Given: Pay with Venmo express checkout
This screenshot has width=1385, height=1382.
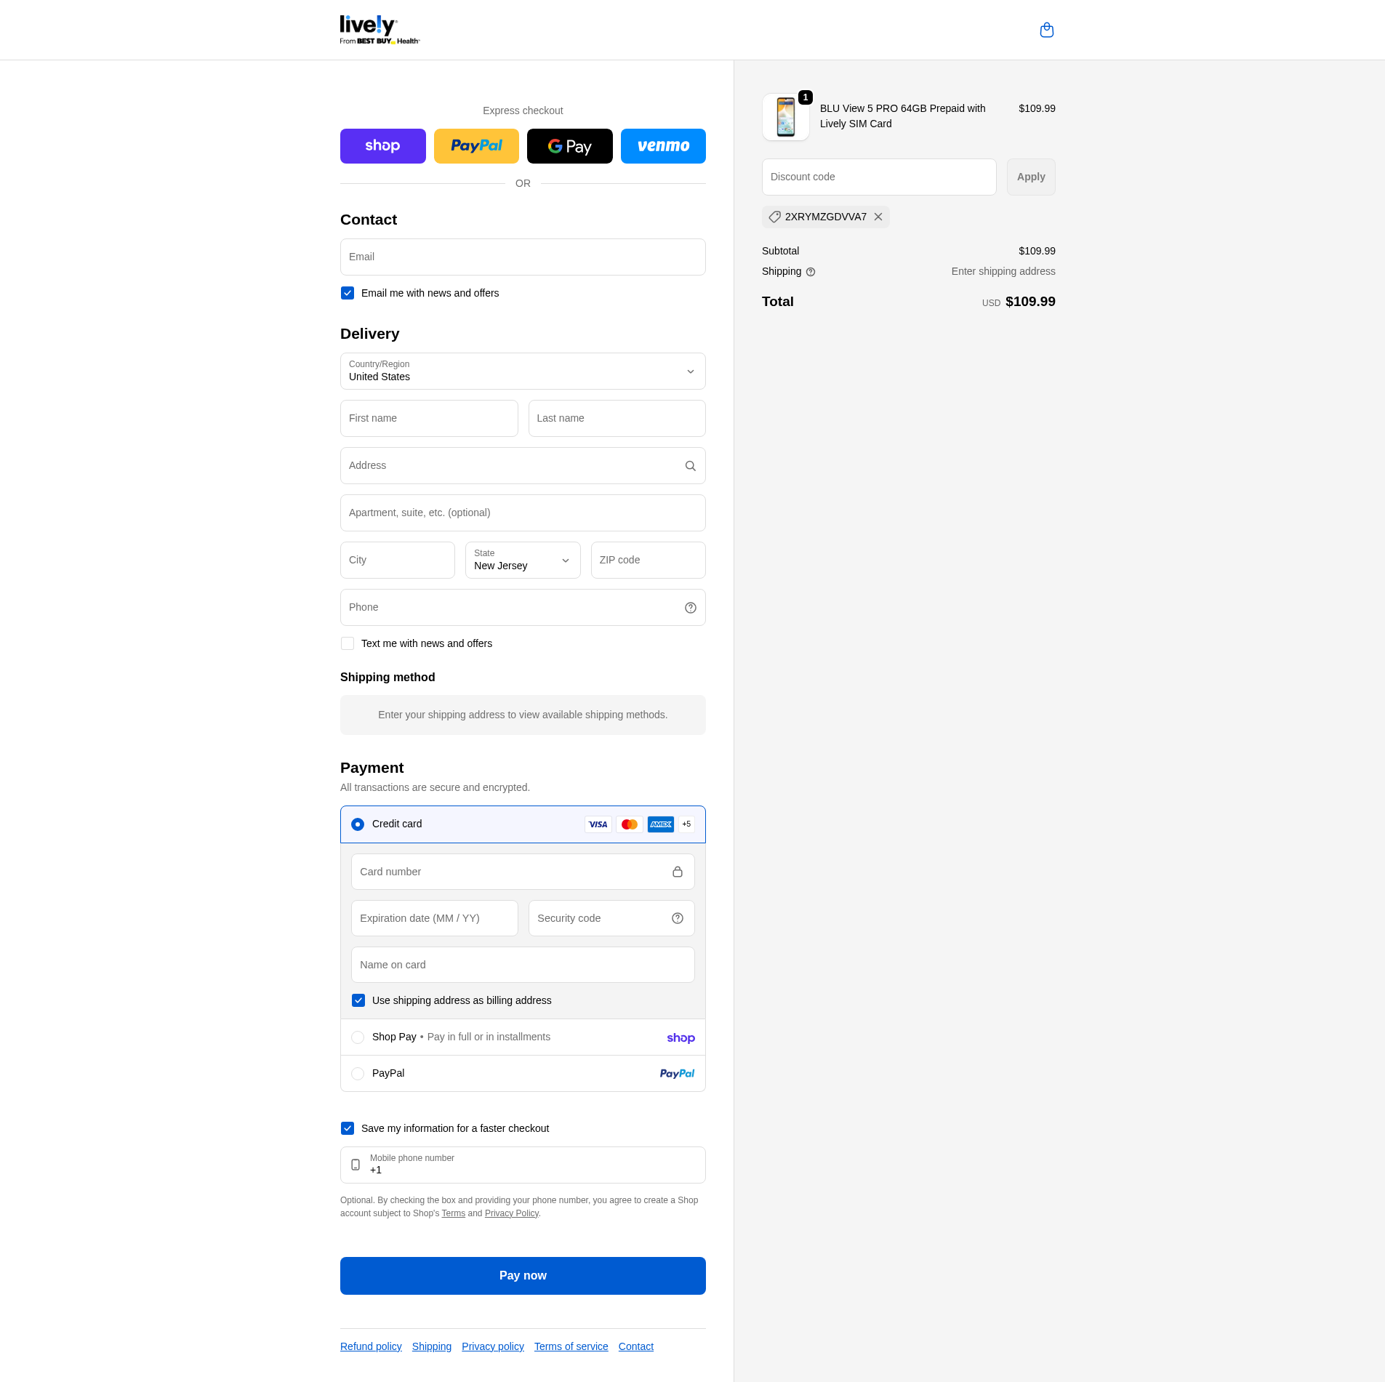Looking at the screenshot, I should [x=662, y=146].
